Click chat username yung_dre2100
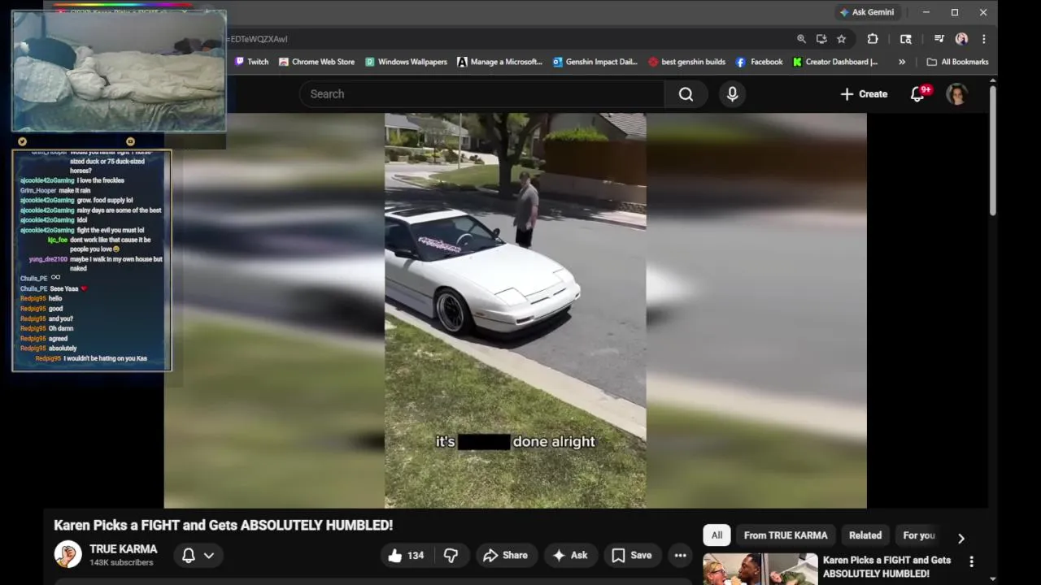The height and width of the screenshot is (585, 1041). click(48, 259)
